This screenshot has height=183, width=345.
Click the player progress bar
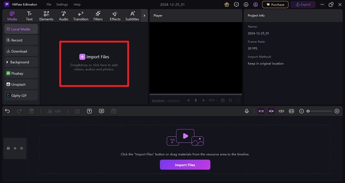196,94
